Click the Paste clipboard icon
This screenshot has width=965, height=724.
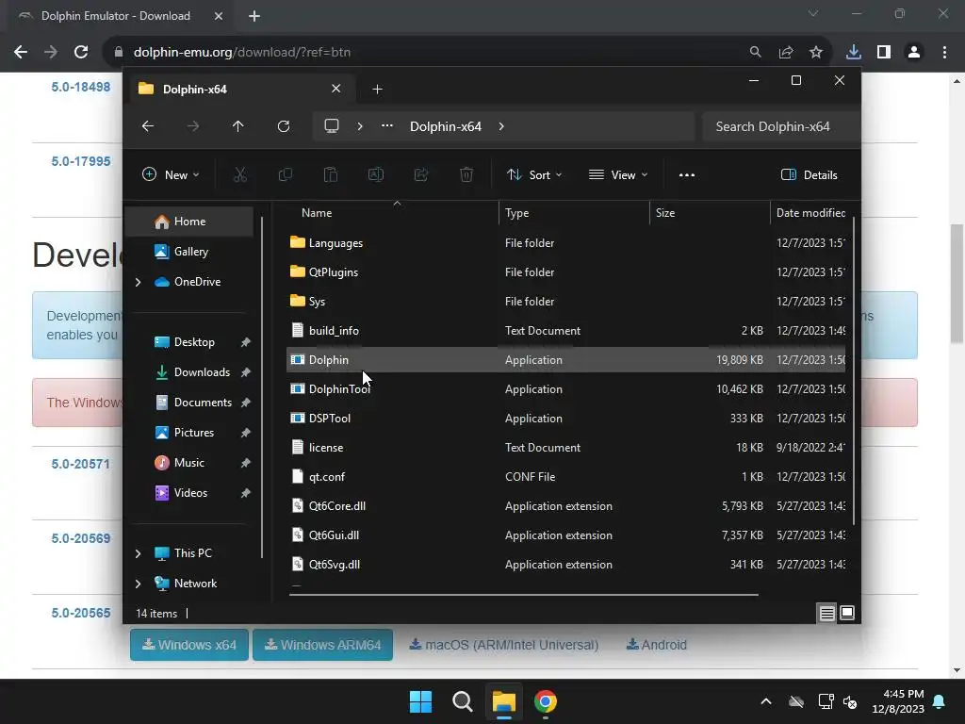coord(331,174)
